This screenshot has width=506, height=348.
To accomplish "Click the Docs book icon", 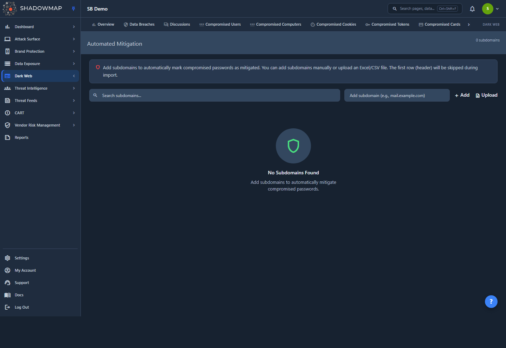I will pos(7,295).
